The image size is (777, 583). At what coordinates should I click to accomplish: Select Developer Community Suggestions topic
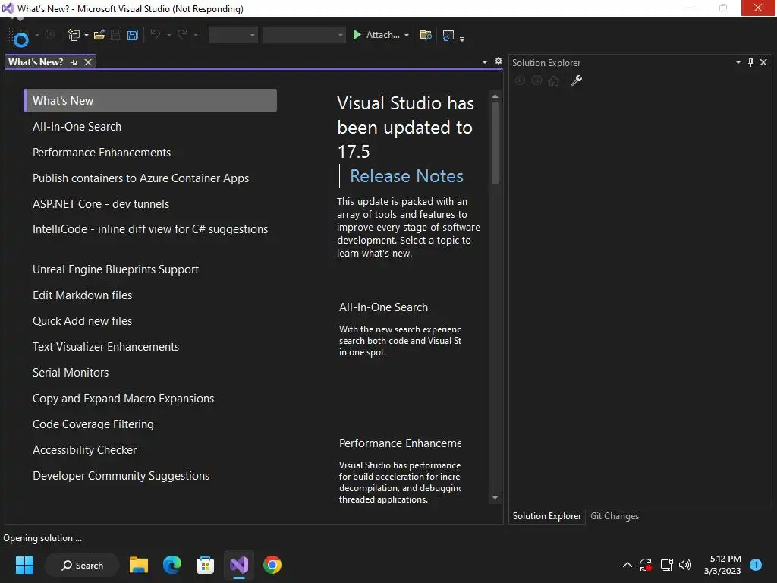pyautogui.click(x=121, y=475)
